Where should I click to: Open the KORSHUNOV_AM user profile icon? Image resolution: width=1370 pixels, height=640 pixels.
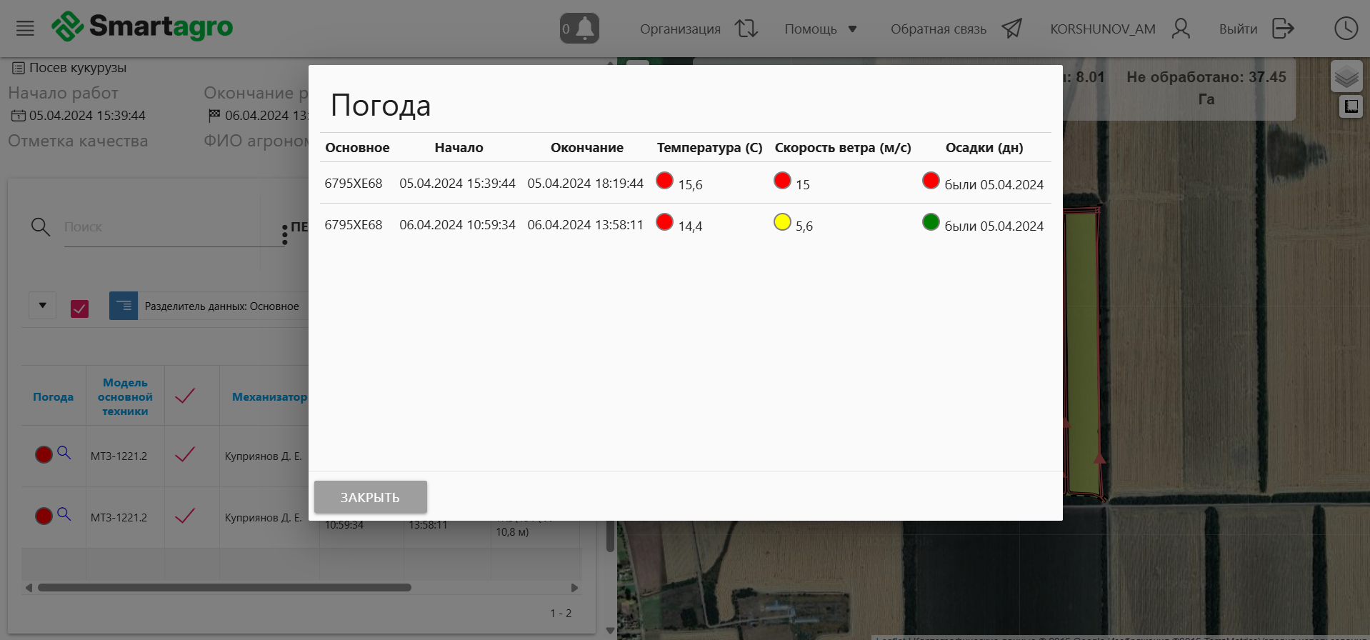[x=1181, y=29]
